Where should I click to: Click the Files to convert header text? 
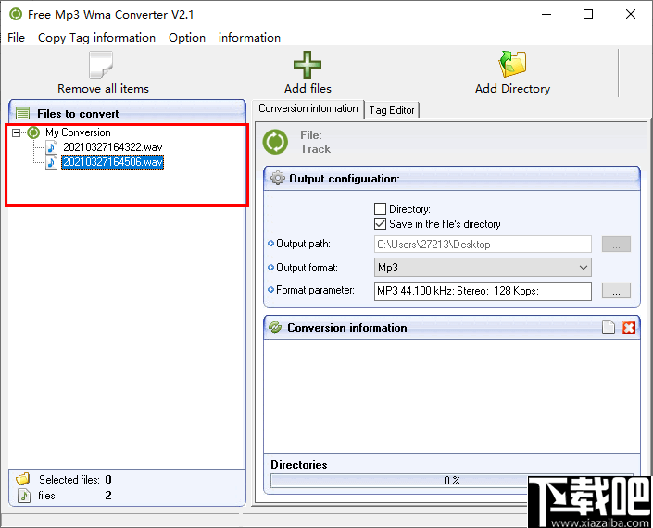[78, 114]
